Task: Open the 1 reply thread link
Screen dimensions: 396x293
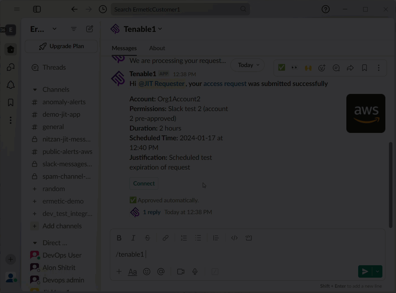Action: click(152, 212)
